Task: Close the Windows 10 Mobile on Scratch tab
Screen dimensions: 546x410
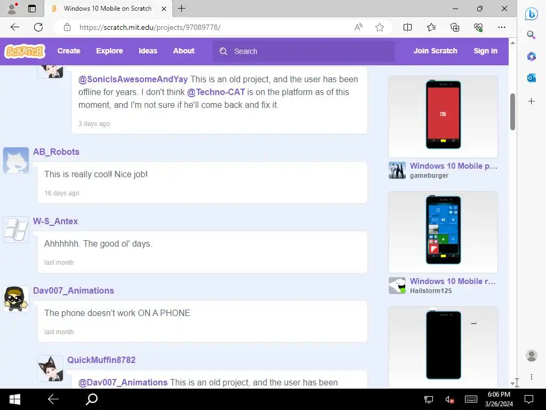Action: tap(164, 9)
